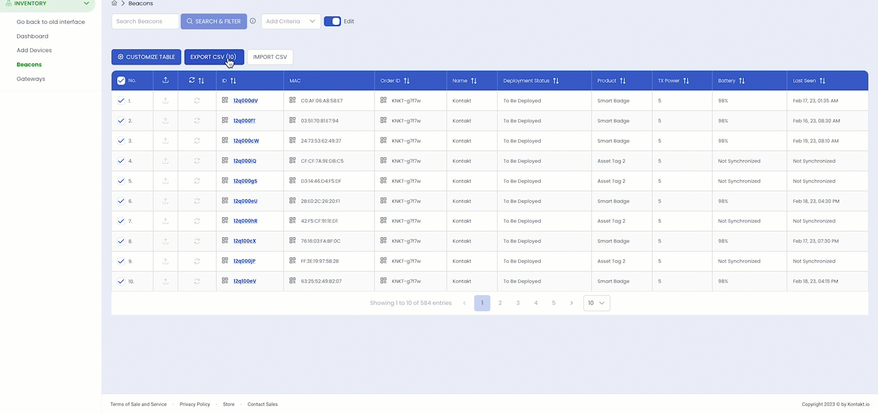Click Order ID QR icon in row 1
The image size is (878, 414).
coord(384,100)
